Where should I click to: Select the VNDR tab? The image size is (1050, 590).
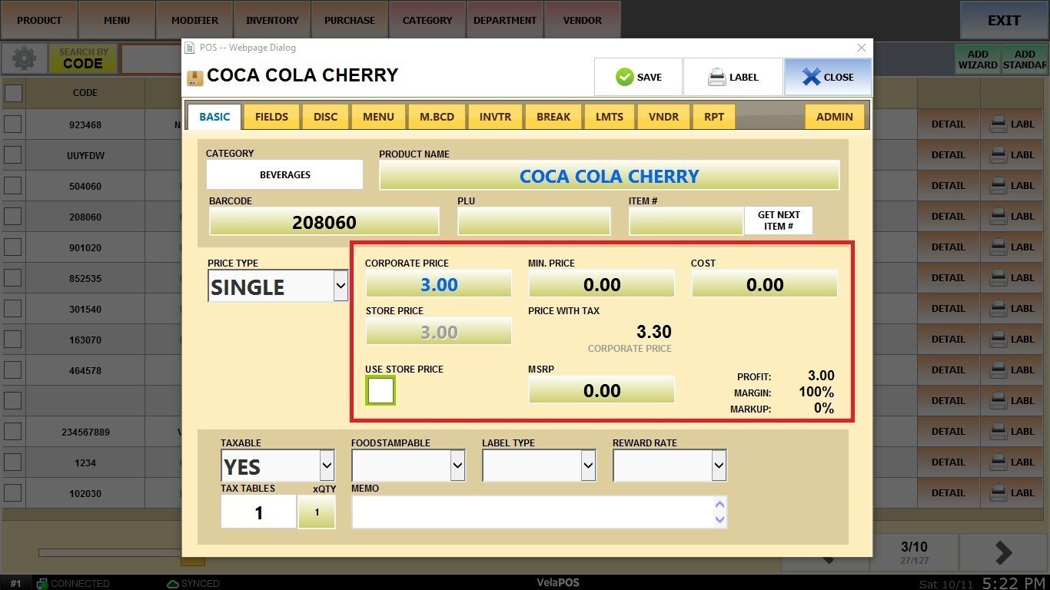(663, 117)
